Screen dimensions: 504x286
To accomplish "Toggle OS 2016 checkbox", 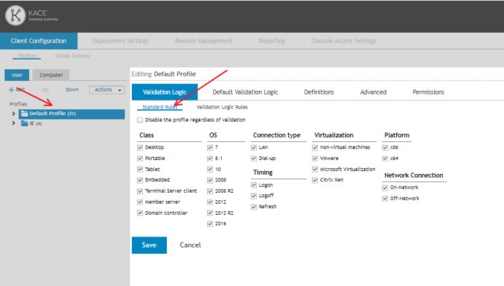I will tap(210, 224).
